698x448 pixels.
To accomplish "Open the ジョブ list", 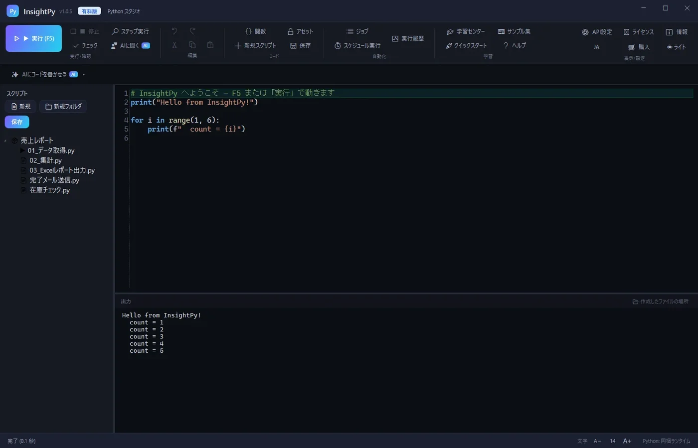I will 357,31.
